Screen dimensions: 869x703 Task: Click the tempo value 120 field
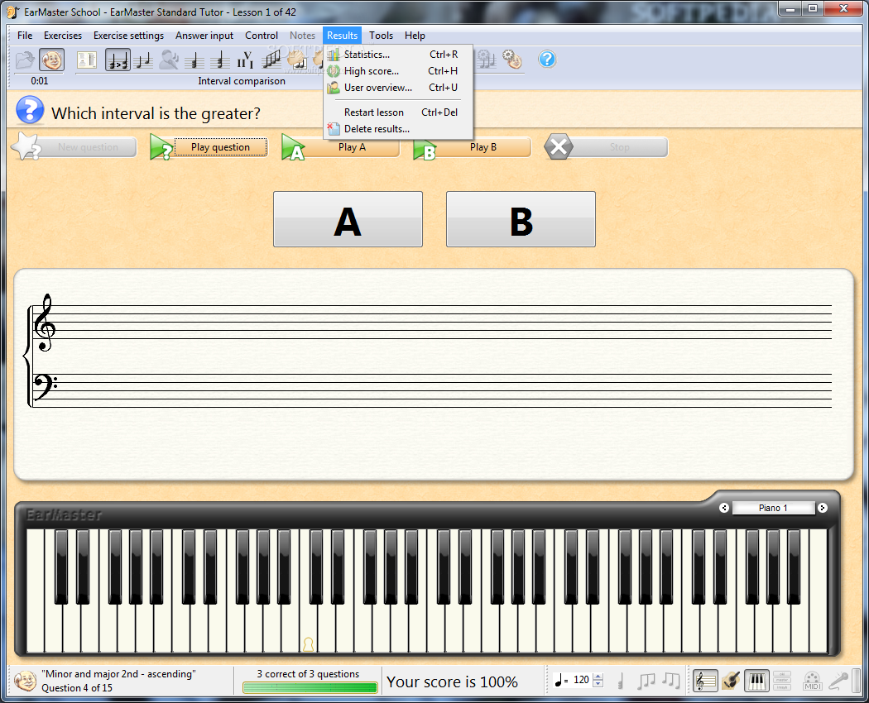581,680
